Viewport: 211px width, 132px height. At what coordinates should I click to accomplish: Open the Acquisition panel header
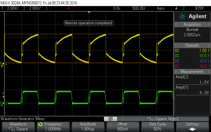coord(192,24)
